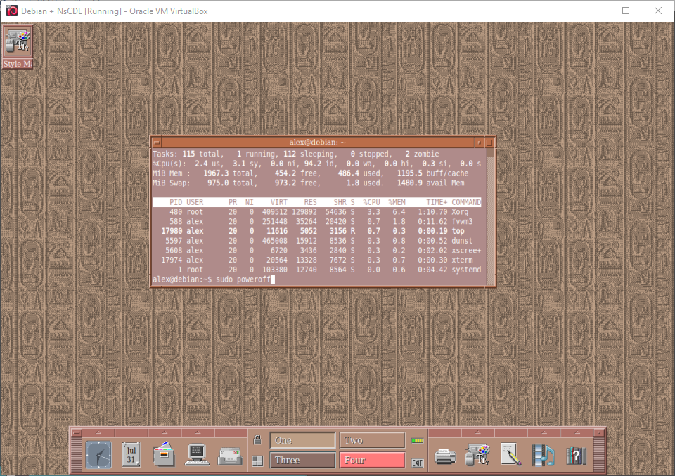Open the terminal window menu button in titlebar

click(157, 143)
